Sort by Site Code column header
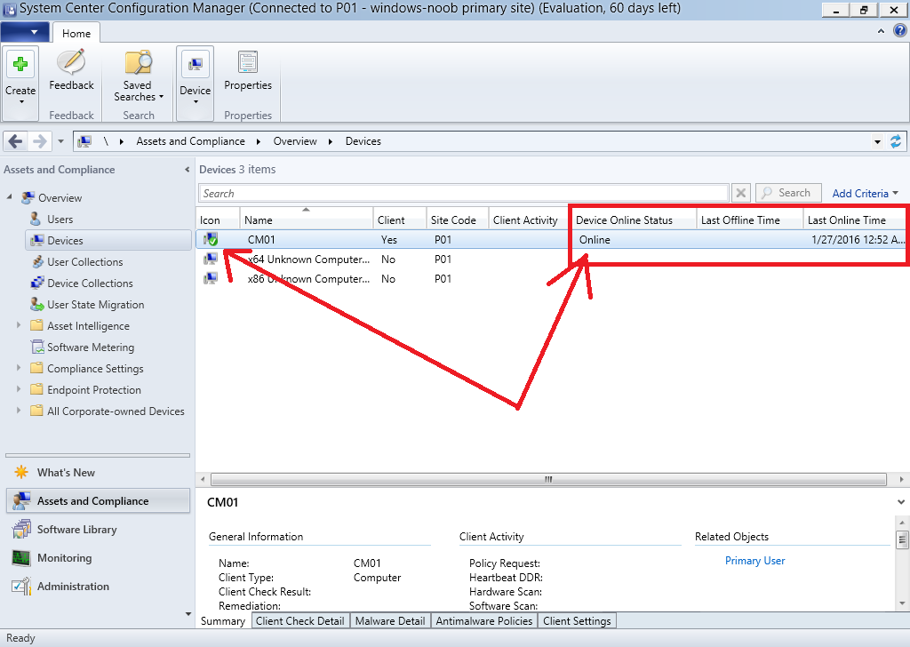 coord(458,220)
